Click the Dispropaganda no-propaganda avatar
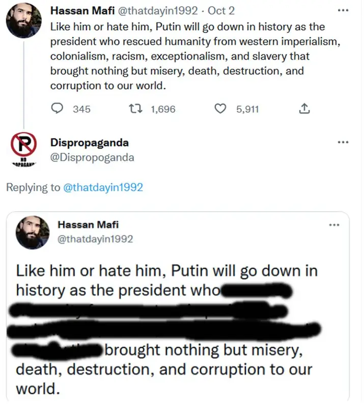Screen dimensions: 364x404 [24, 148]
